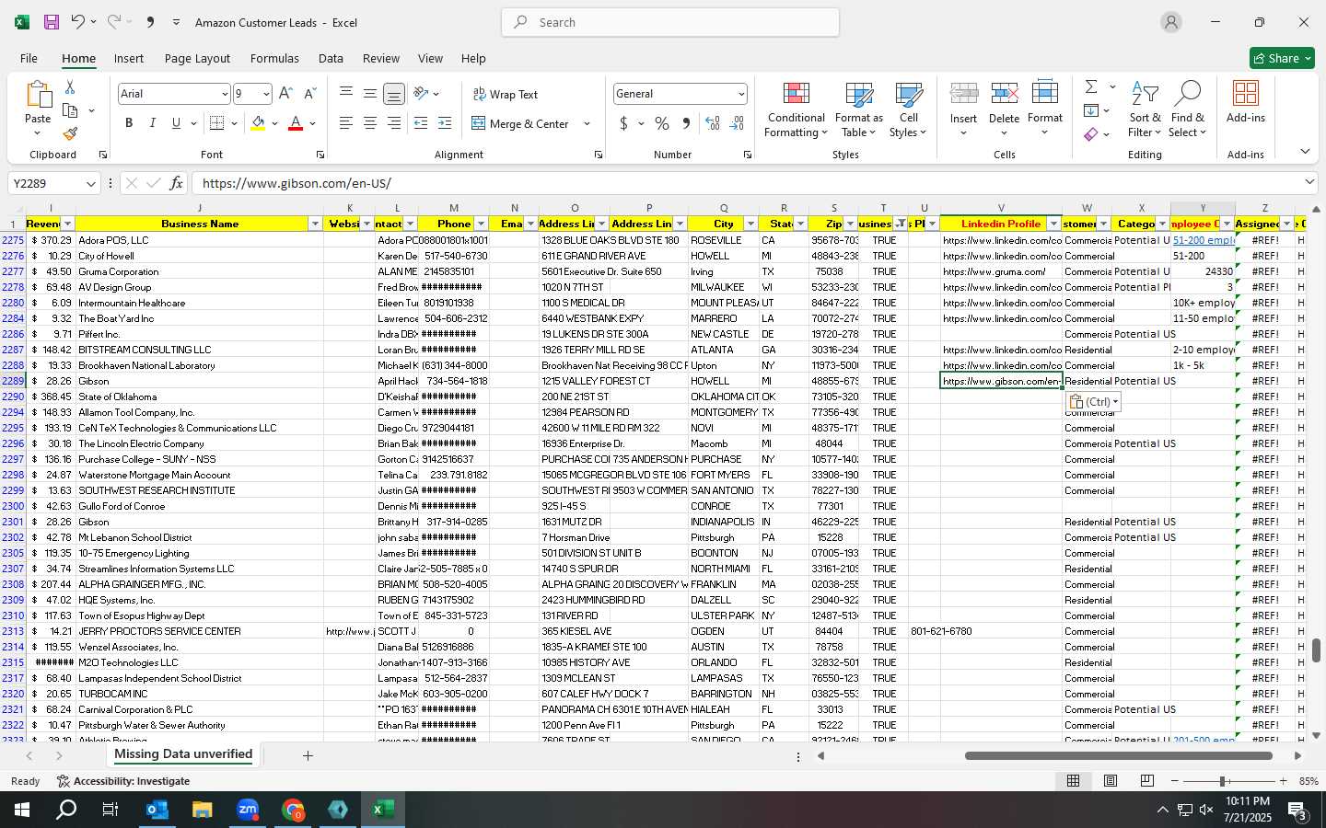This screenshot has height=828, width=1326.
Task: Click Increase Indent icon
Action: (x=445, y=123)
